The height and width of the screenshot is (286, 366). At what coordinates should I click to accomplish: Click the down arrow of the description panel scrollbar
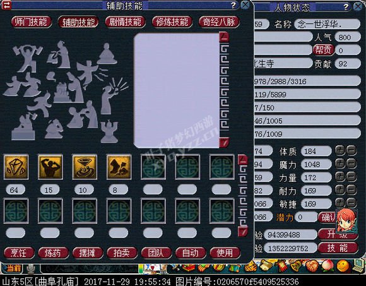224,143
